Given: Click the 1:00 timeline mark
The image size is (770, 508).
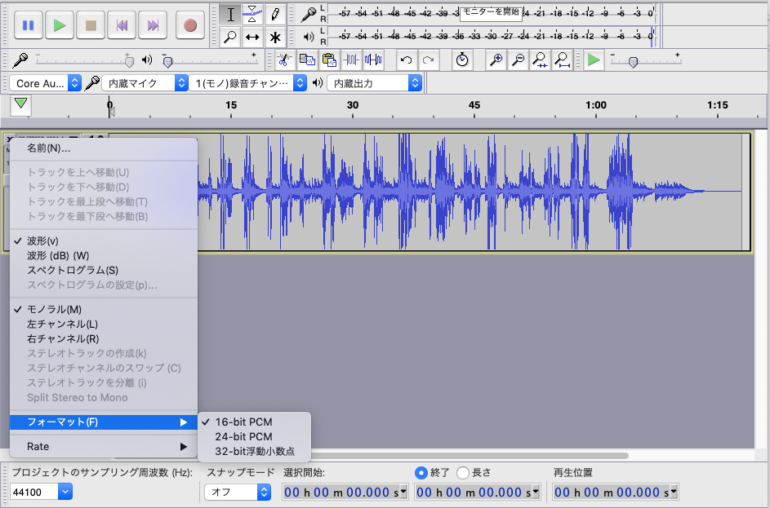Looking at the screenshot, I should [596, 105].
